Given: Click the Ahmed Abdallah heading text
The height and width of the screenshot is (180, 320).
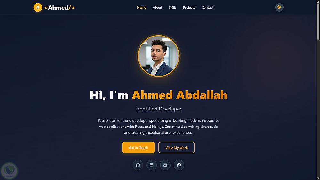Looking at the screenshot, I should point(180,95).
